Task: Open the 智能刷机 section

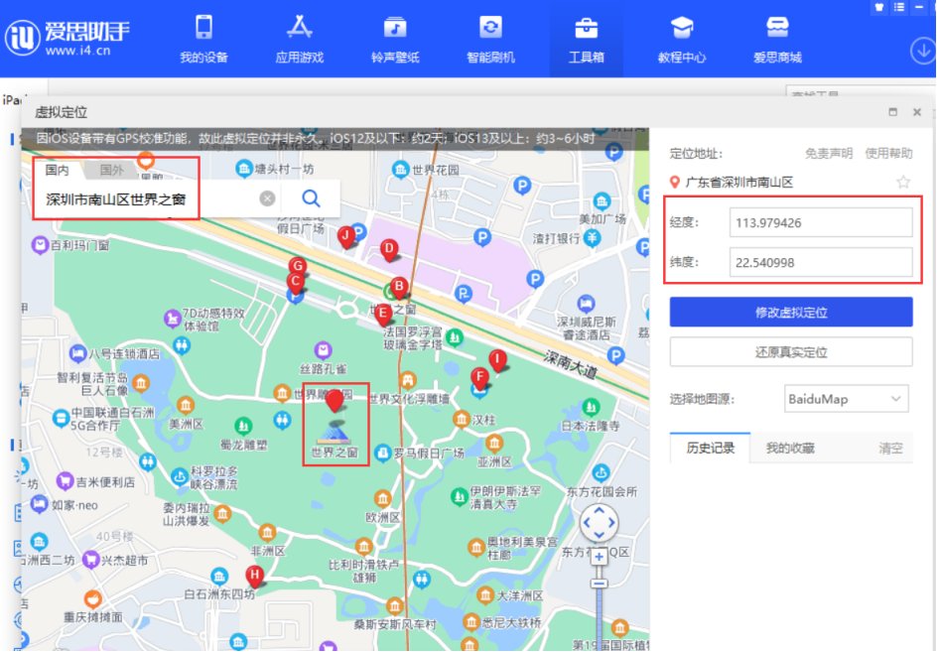Action: click(490, 39)
